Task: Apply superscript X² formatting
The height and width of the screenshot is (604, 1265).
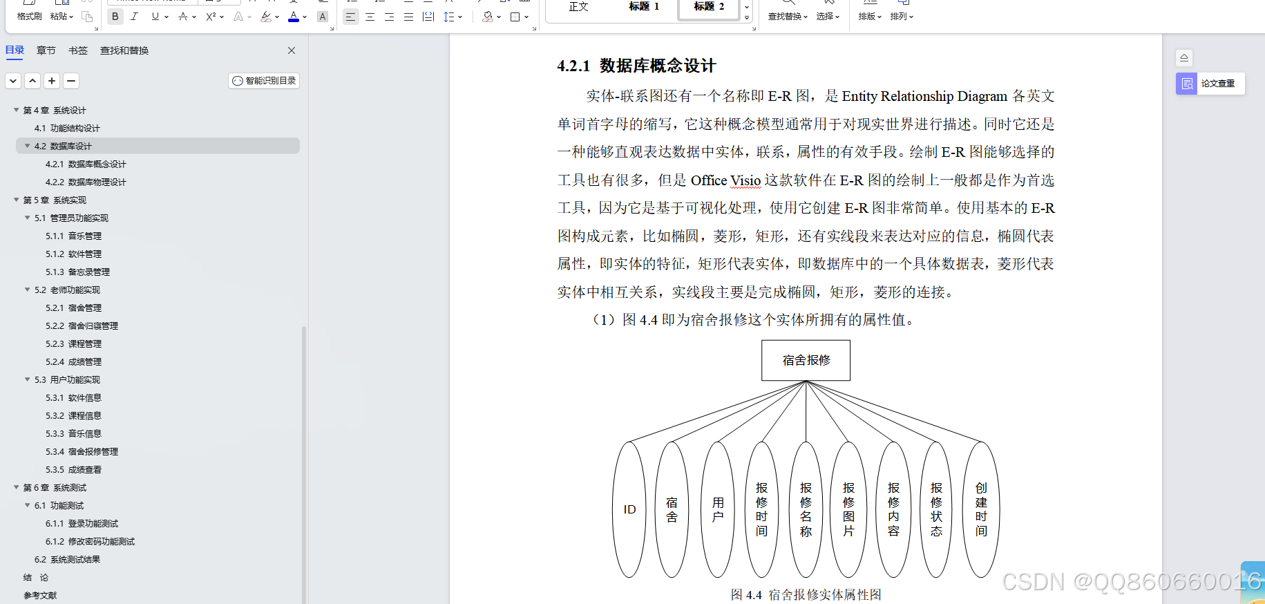Action: tap(211, 17)
